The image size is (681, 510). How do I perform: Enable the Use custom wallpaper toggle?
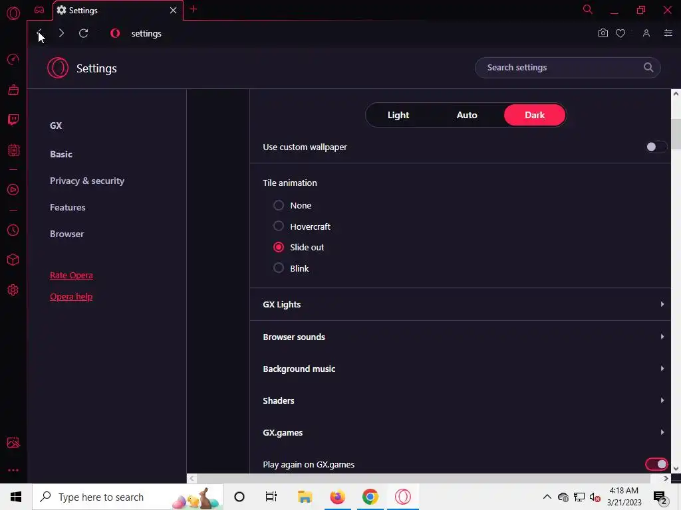coord(656,147)
